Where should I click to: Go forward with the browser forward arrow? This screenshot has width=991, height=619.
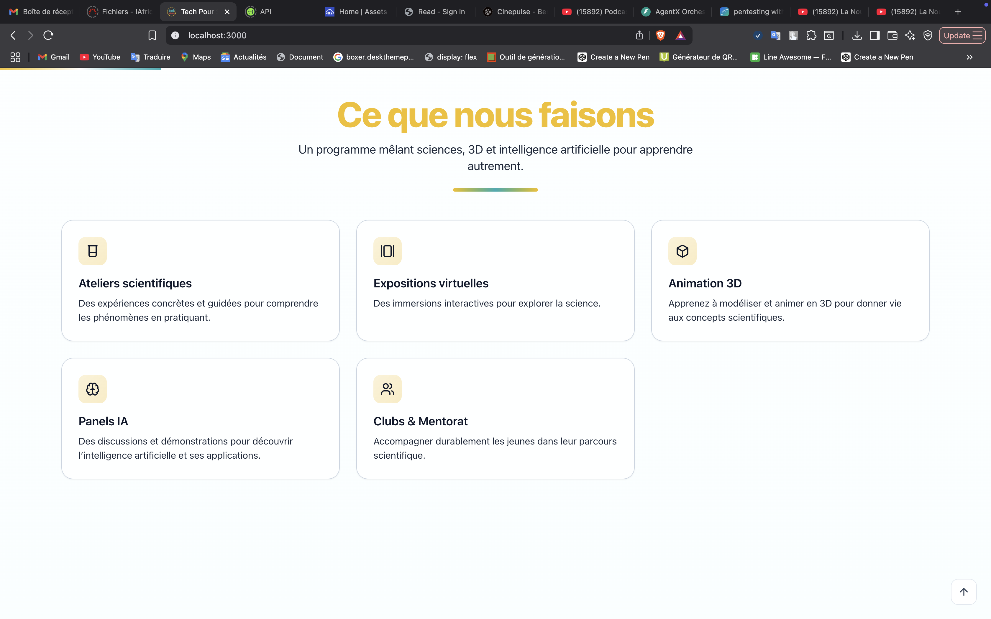tap(30, 35)
